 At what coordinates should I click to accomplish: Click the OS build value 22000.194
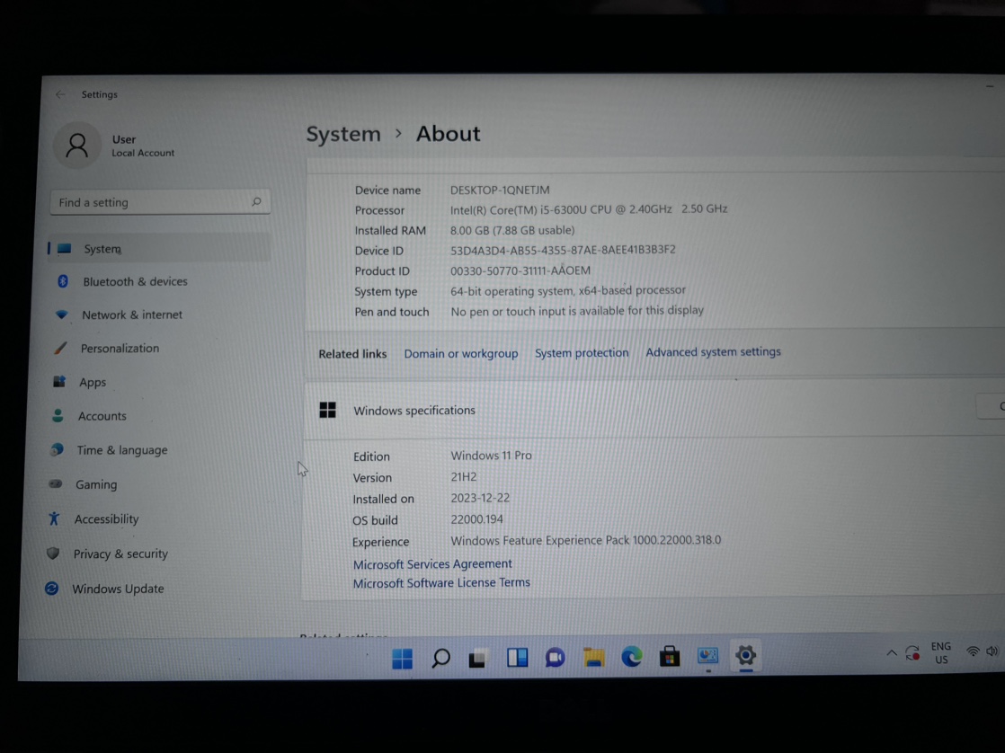[476, 519]
